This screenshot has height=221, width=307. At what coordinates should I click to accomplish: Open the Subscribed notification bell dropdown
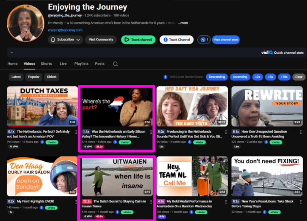[65, 40]
